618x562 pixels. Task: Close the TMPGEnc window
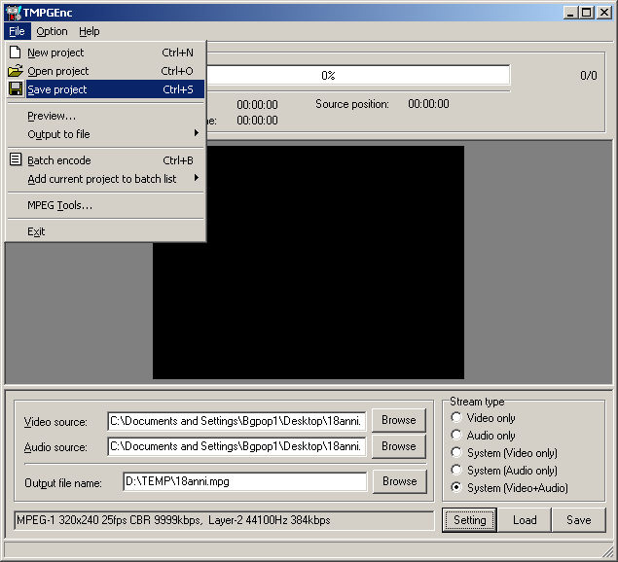click(603, 13)
